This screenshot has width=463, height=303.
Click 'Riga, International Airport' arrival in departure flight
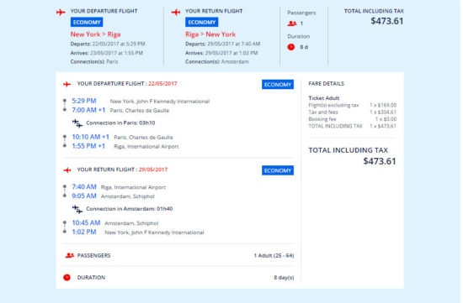[146, 146]
